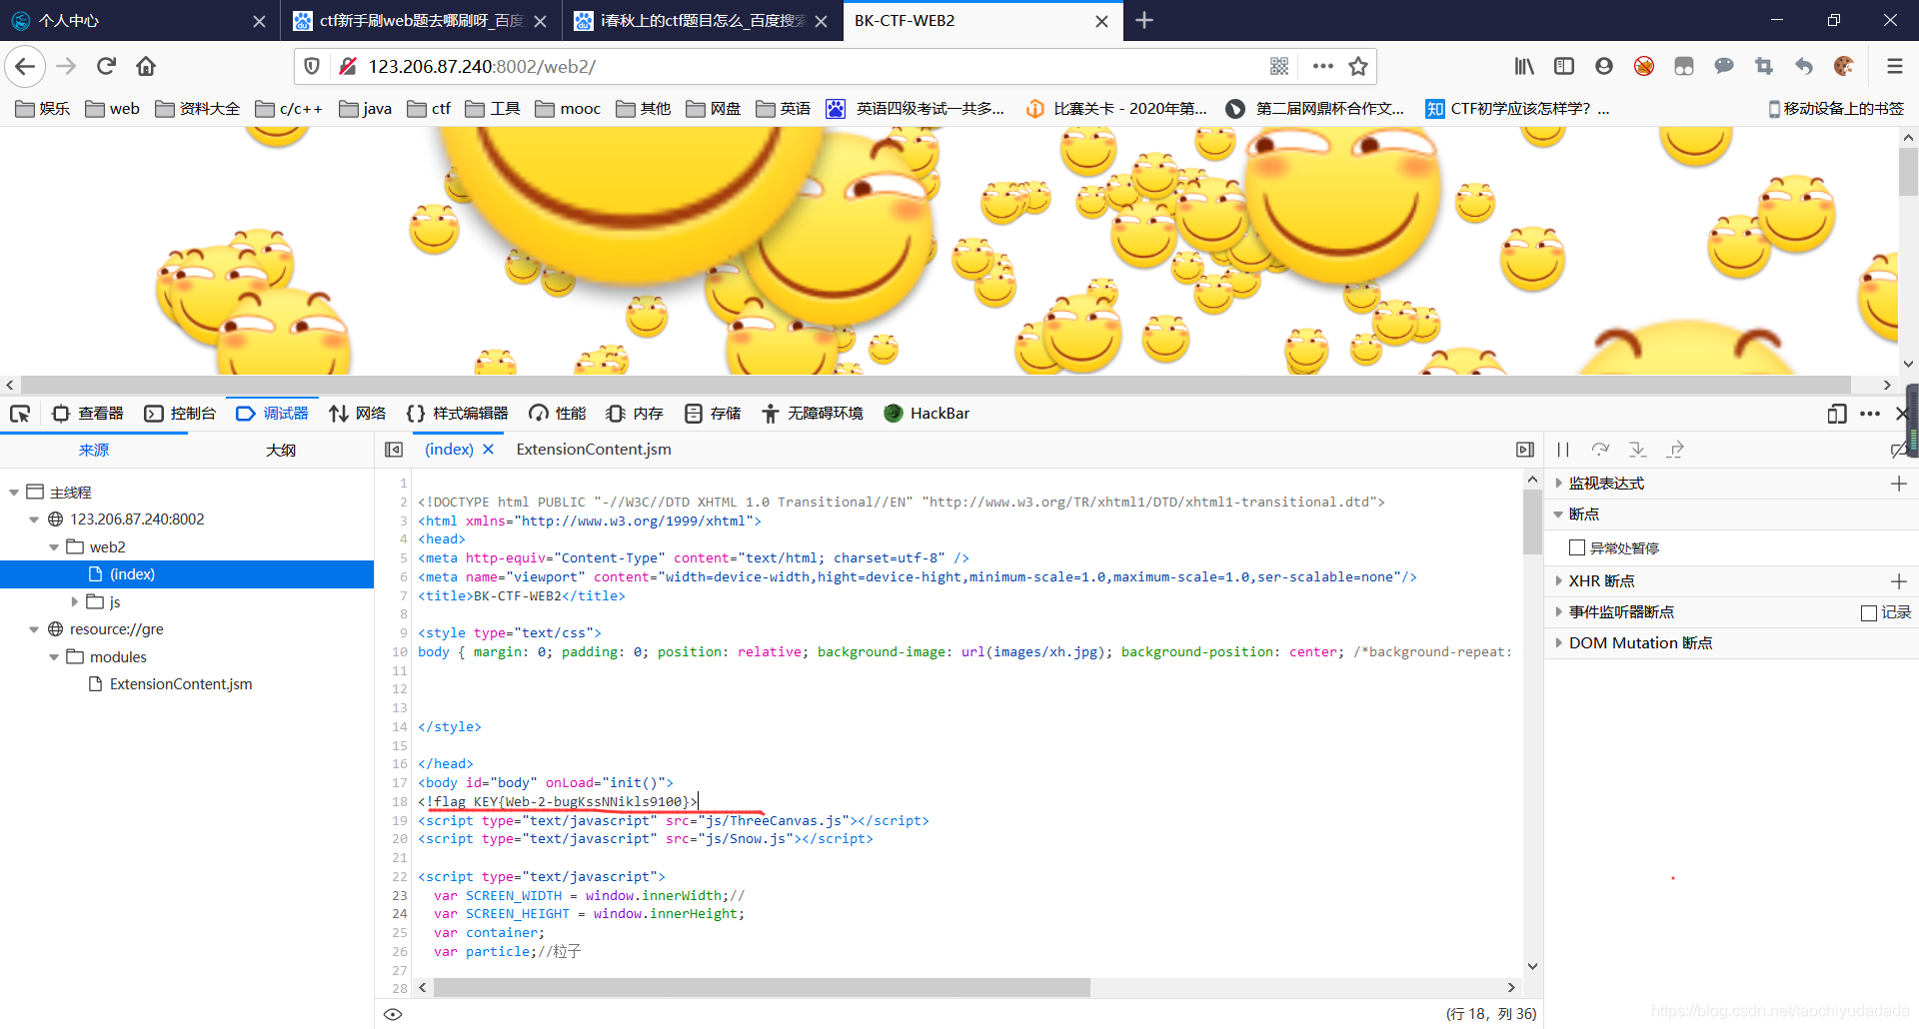Add a new watch expression
This screenshot has width=1919, height=1029.
(x=1899, y=484)
